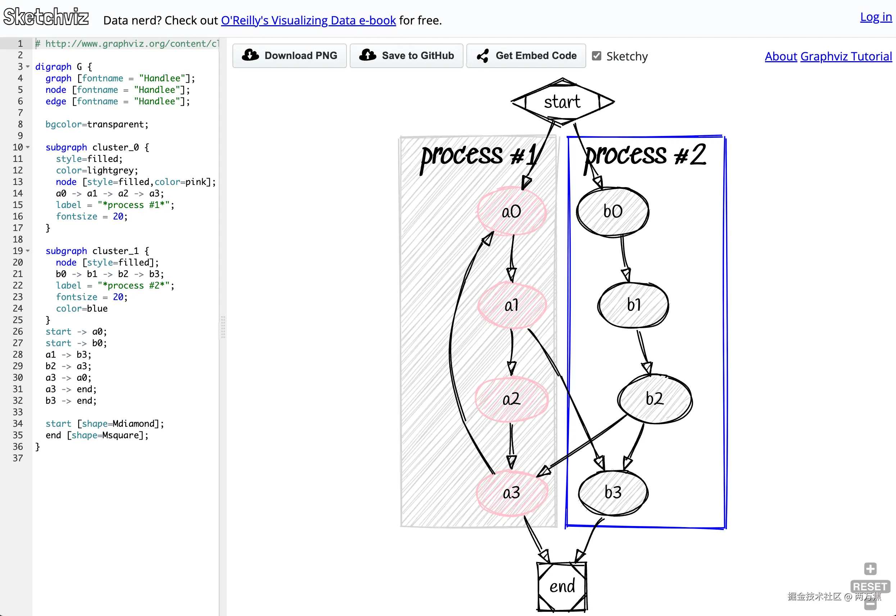Click the zoom-in plus icon
Screen dimensions: 896x616
tap(870, 569)
